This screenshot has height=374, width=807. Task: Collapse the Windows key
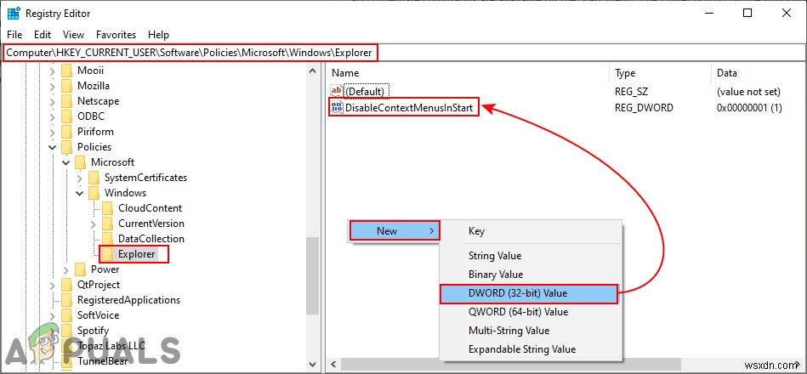pyautogui.click(x=80, y=194)
